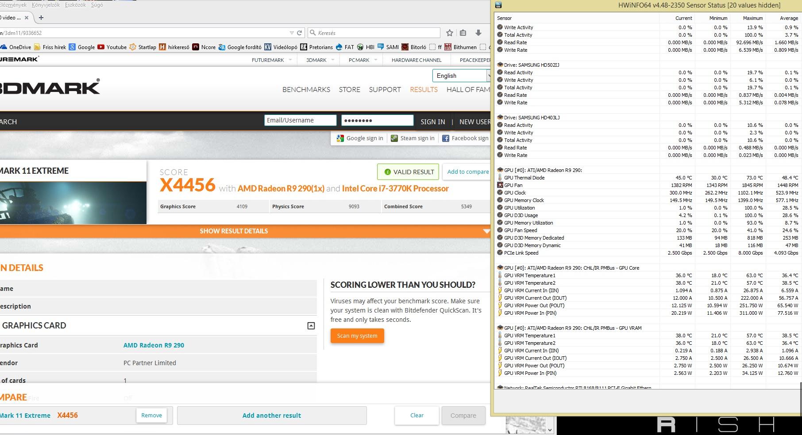Open the English language dropdown
Screen dimensions: 802x435
[x=461, y=76]
